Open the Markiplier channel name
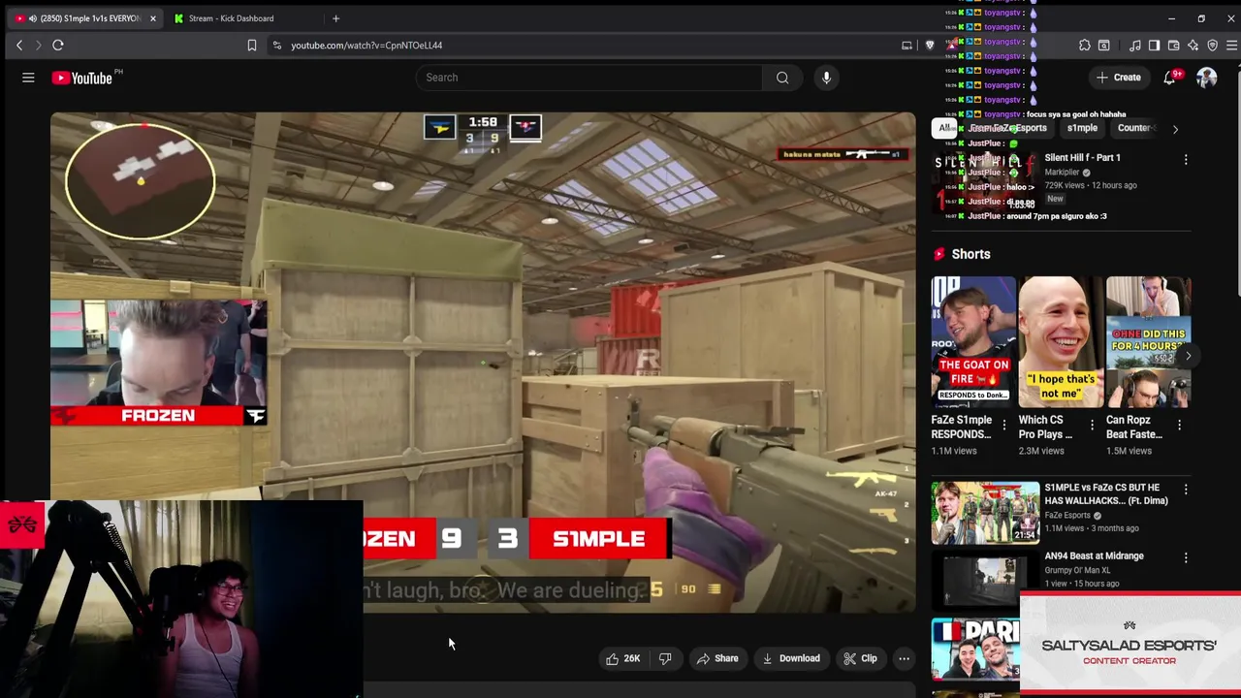The image size is (1241, 698). 1062,173
